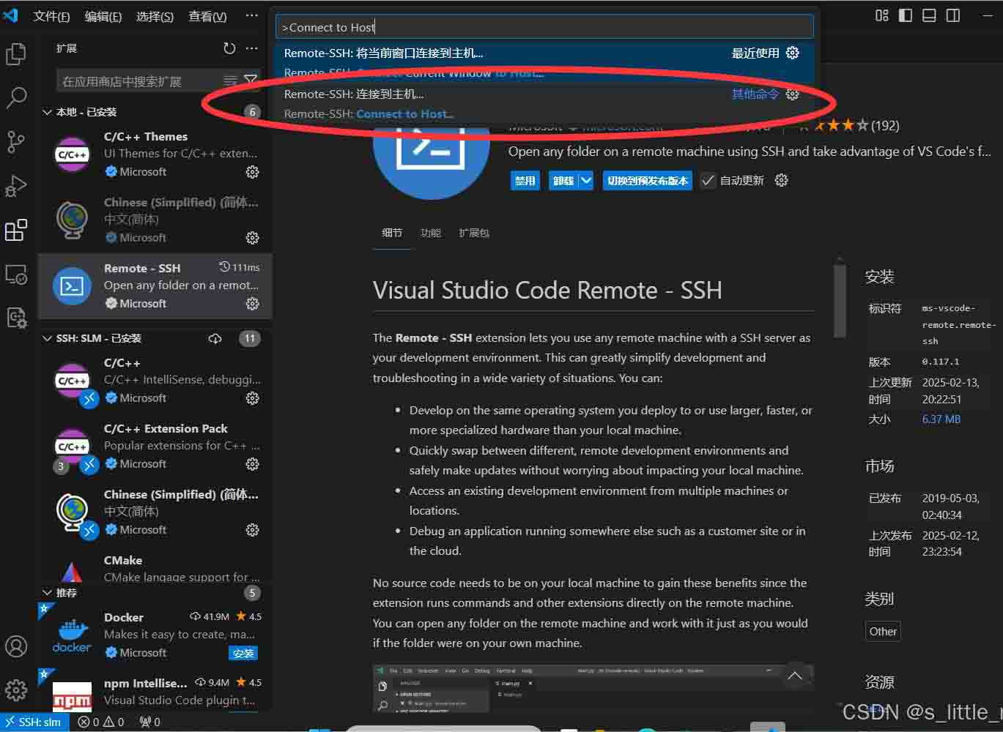The height and width of the screenshot is (732, 1003).
Task: Click the filter extensions funnel icon
Action: [x=251, y=81]
